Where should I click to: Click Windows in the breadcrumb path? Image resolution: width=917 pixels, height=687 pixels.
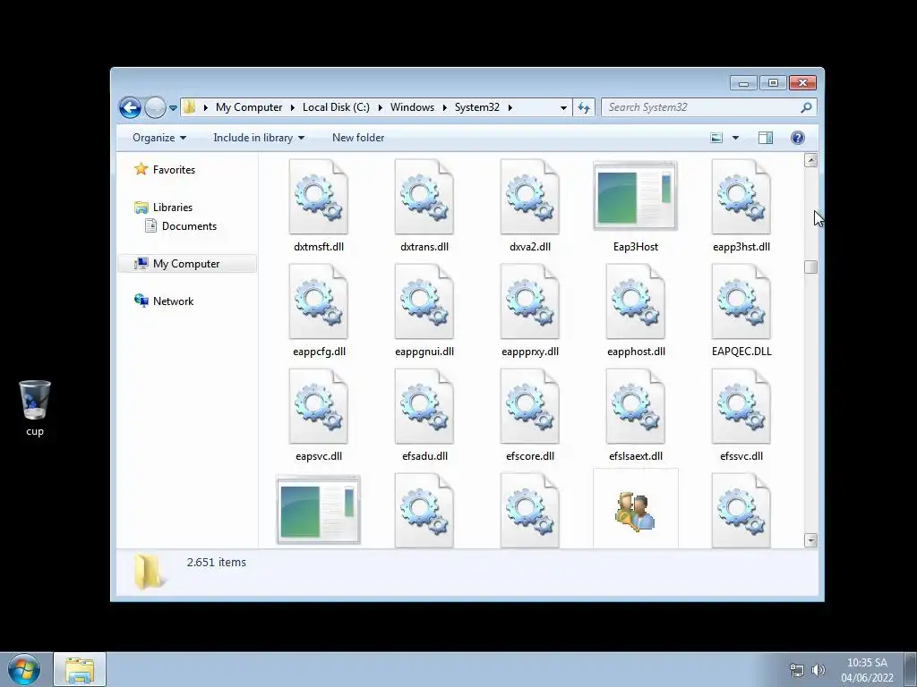[412, 107]
